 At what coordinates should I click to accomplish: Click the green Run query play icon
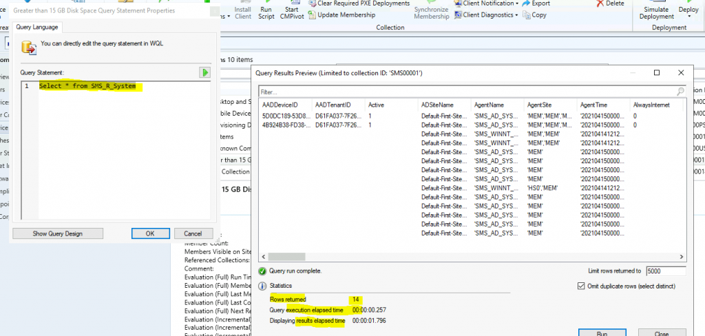(204, 72)
